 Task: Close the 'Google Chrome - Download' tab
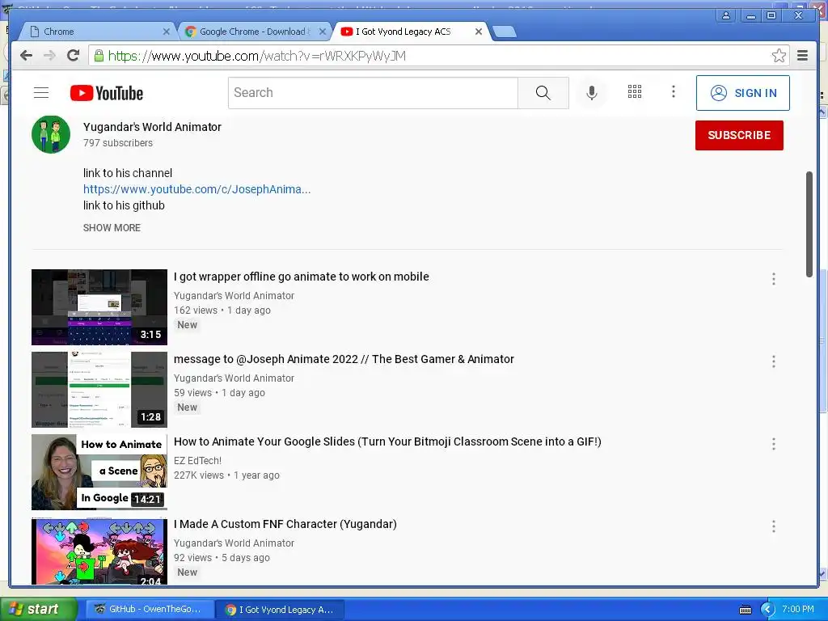pyautogui.click(x=322, y=32)
